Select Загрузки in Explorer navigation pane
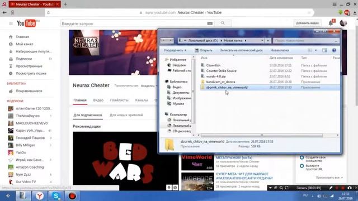The image size is (358, 201). pos(179,65)
